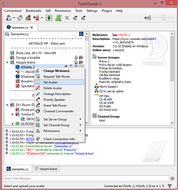Screen dimensions: 178x190
Task: Select the Škola cska Warcraft channel
Action: click(x=36, y=53)
